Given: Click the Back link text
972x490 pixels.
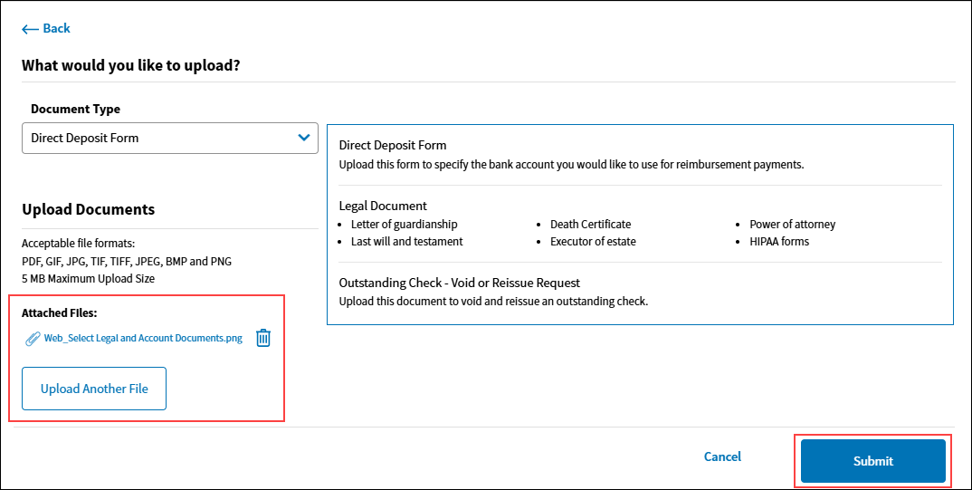Looking at the screenshot, I should coord(56,29).
